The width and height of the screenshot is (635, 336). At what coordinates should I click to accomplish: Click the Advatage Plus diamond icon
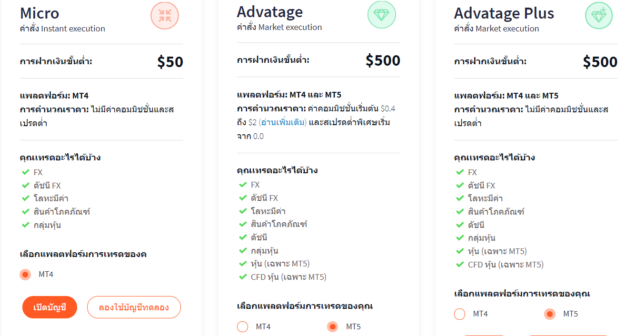[x=599, y=15]
